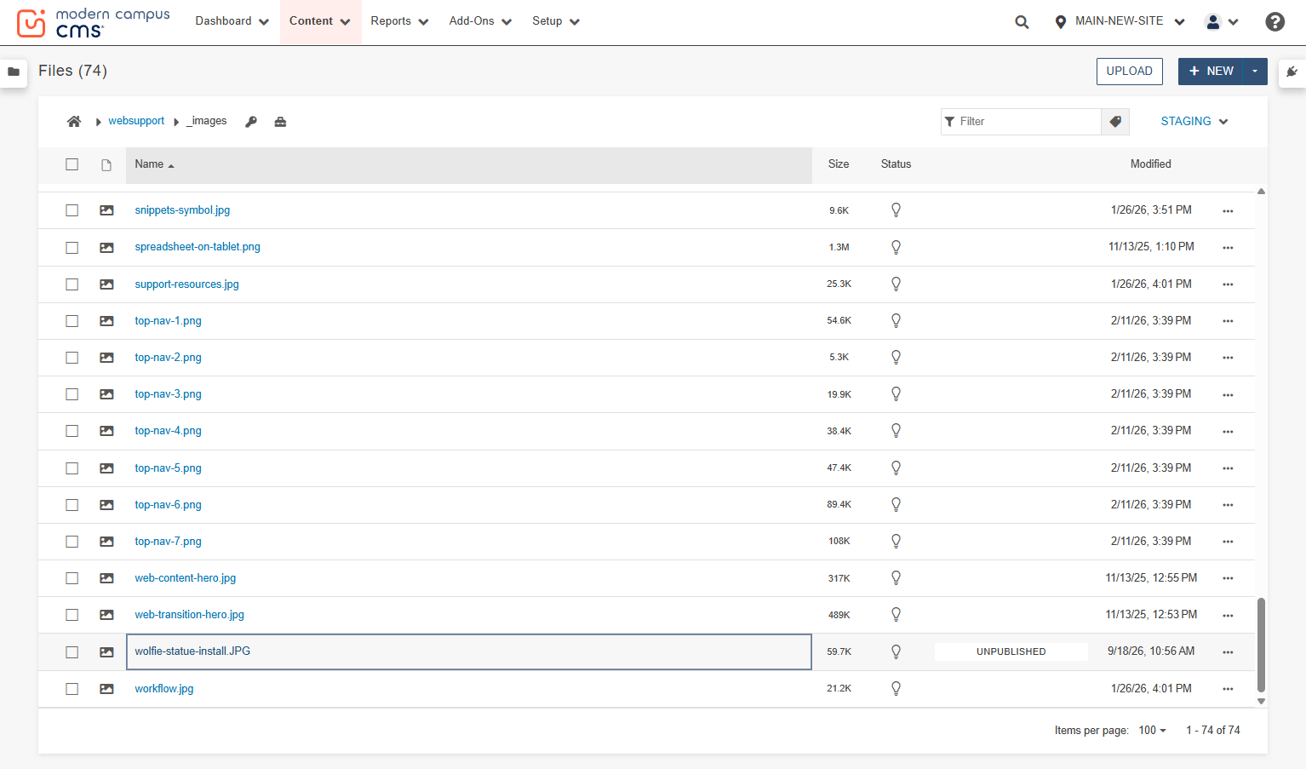Viewport: 1306px width, 769px height.
Task: Click the NEW button
Action: (1211, 72)
